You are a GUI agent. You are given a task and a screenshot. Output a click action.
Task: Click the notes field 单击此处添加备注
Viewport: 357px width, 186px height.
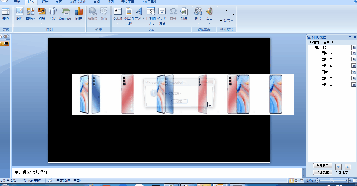click(x=156, y=172)
